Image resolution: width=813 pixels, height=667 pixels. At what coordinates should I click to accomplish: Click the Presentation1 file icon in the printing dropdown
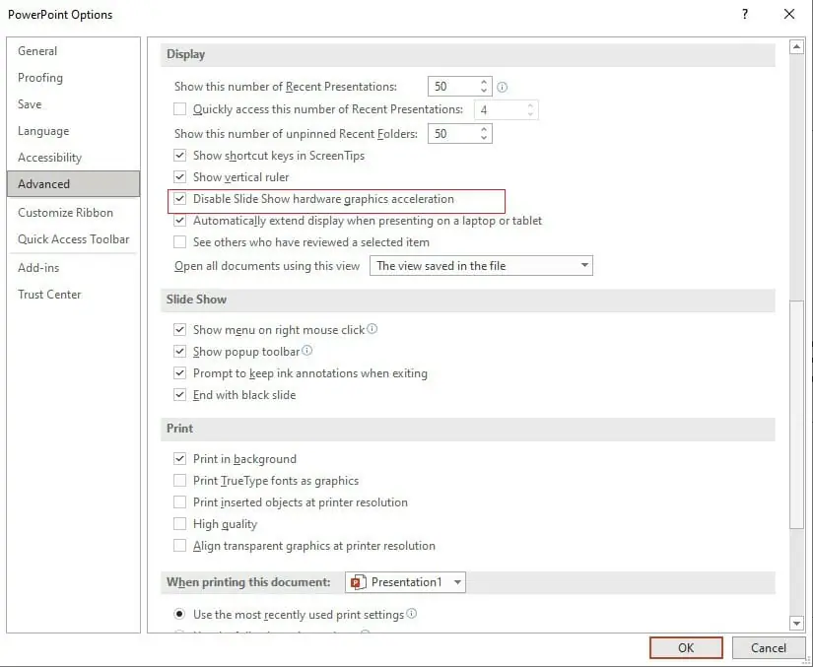360,581
